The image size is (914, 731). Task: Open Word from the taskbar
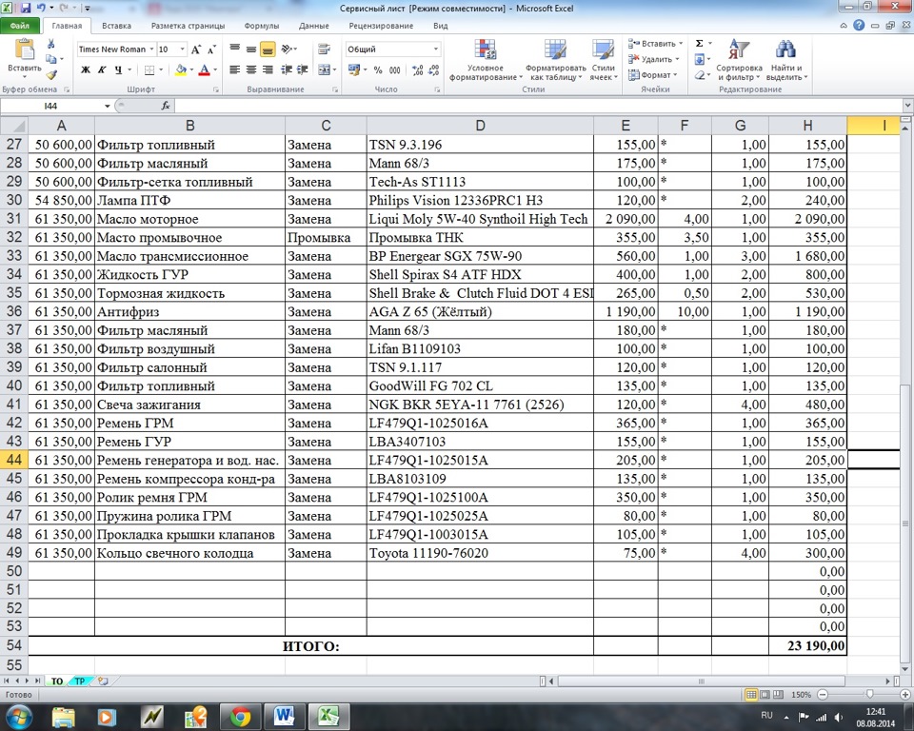(284, 717)
